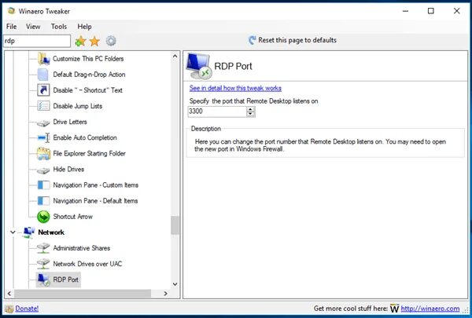
Task: Click the large RDP Port header icon
Action: tap(199, 66)
